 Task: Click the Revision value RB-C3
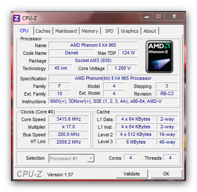[167, 93]
